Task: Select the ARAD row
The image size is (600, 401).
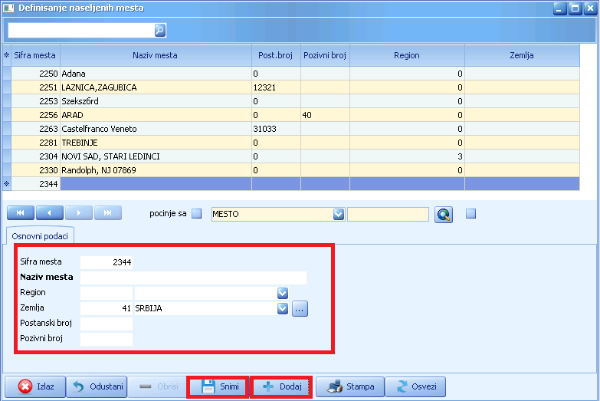Action: [291, 115]
